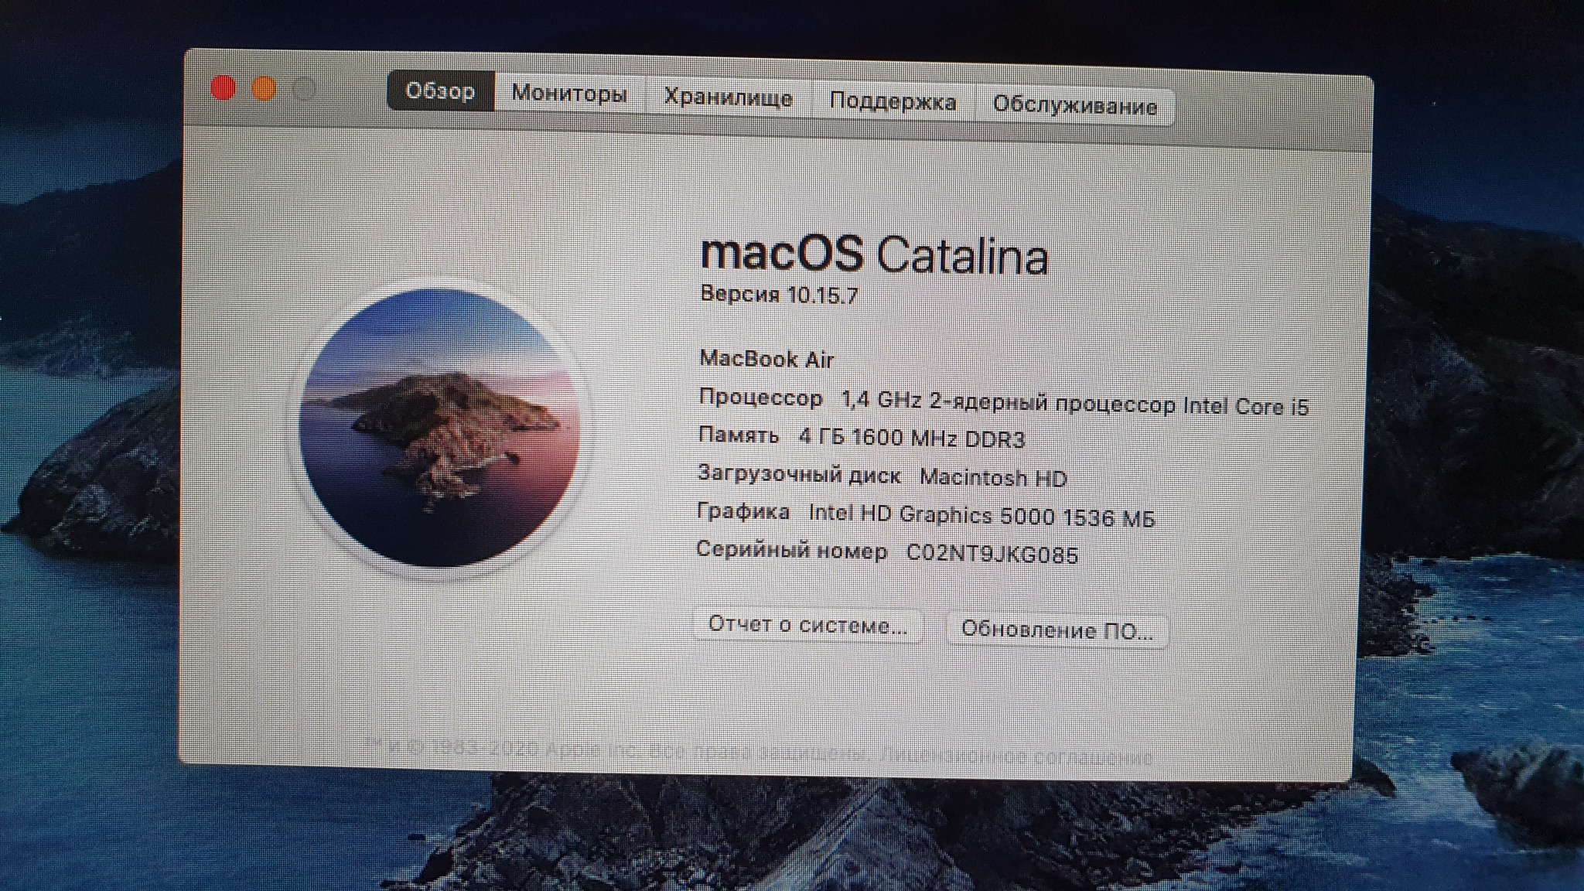
Task: Click Версия 10.15.7 to reveal build
Action: (779, 295)
